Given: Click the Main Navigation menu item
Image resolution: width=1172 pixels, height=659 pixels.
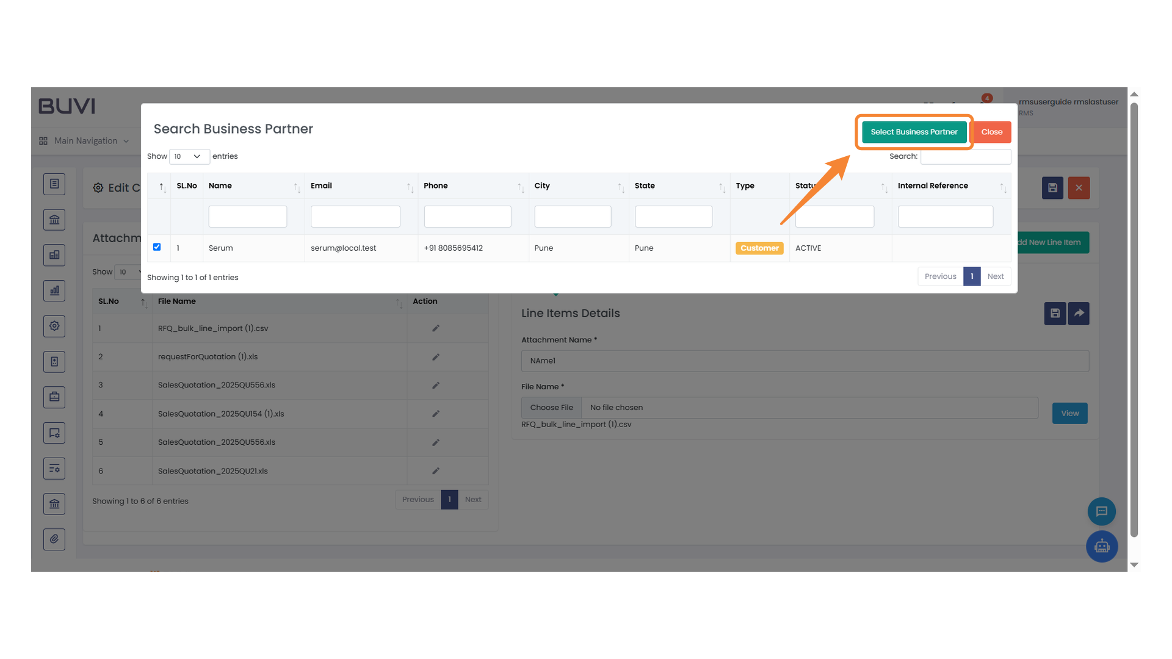Looking at the screenshot, I should click(85, 140).
